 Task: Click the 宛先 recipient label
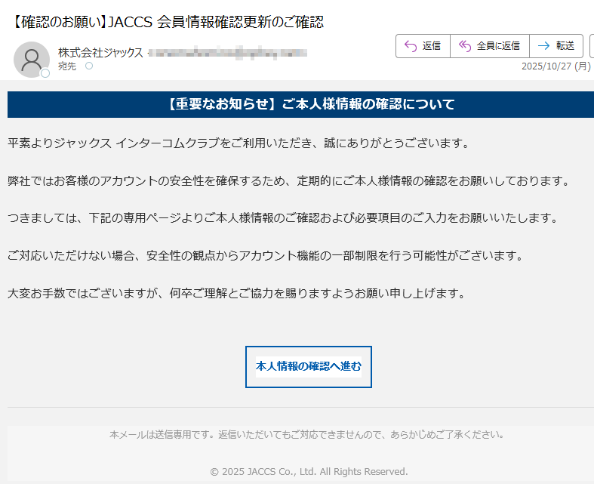[x=67, y=66]
